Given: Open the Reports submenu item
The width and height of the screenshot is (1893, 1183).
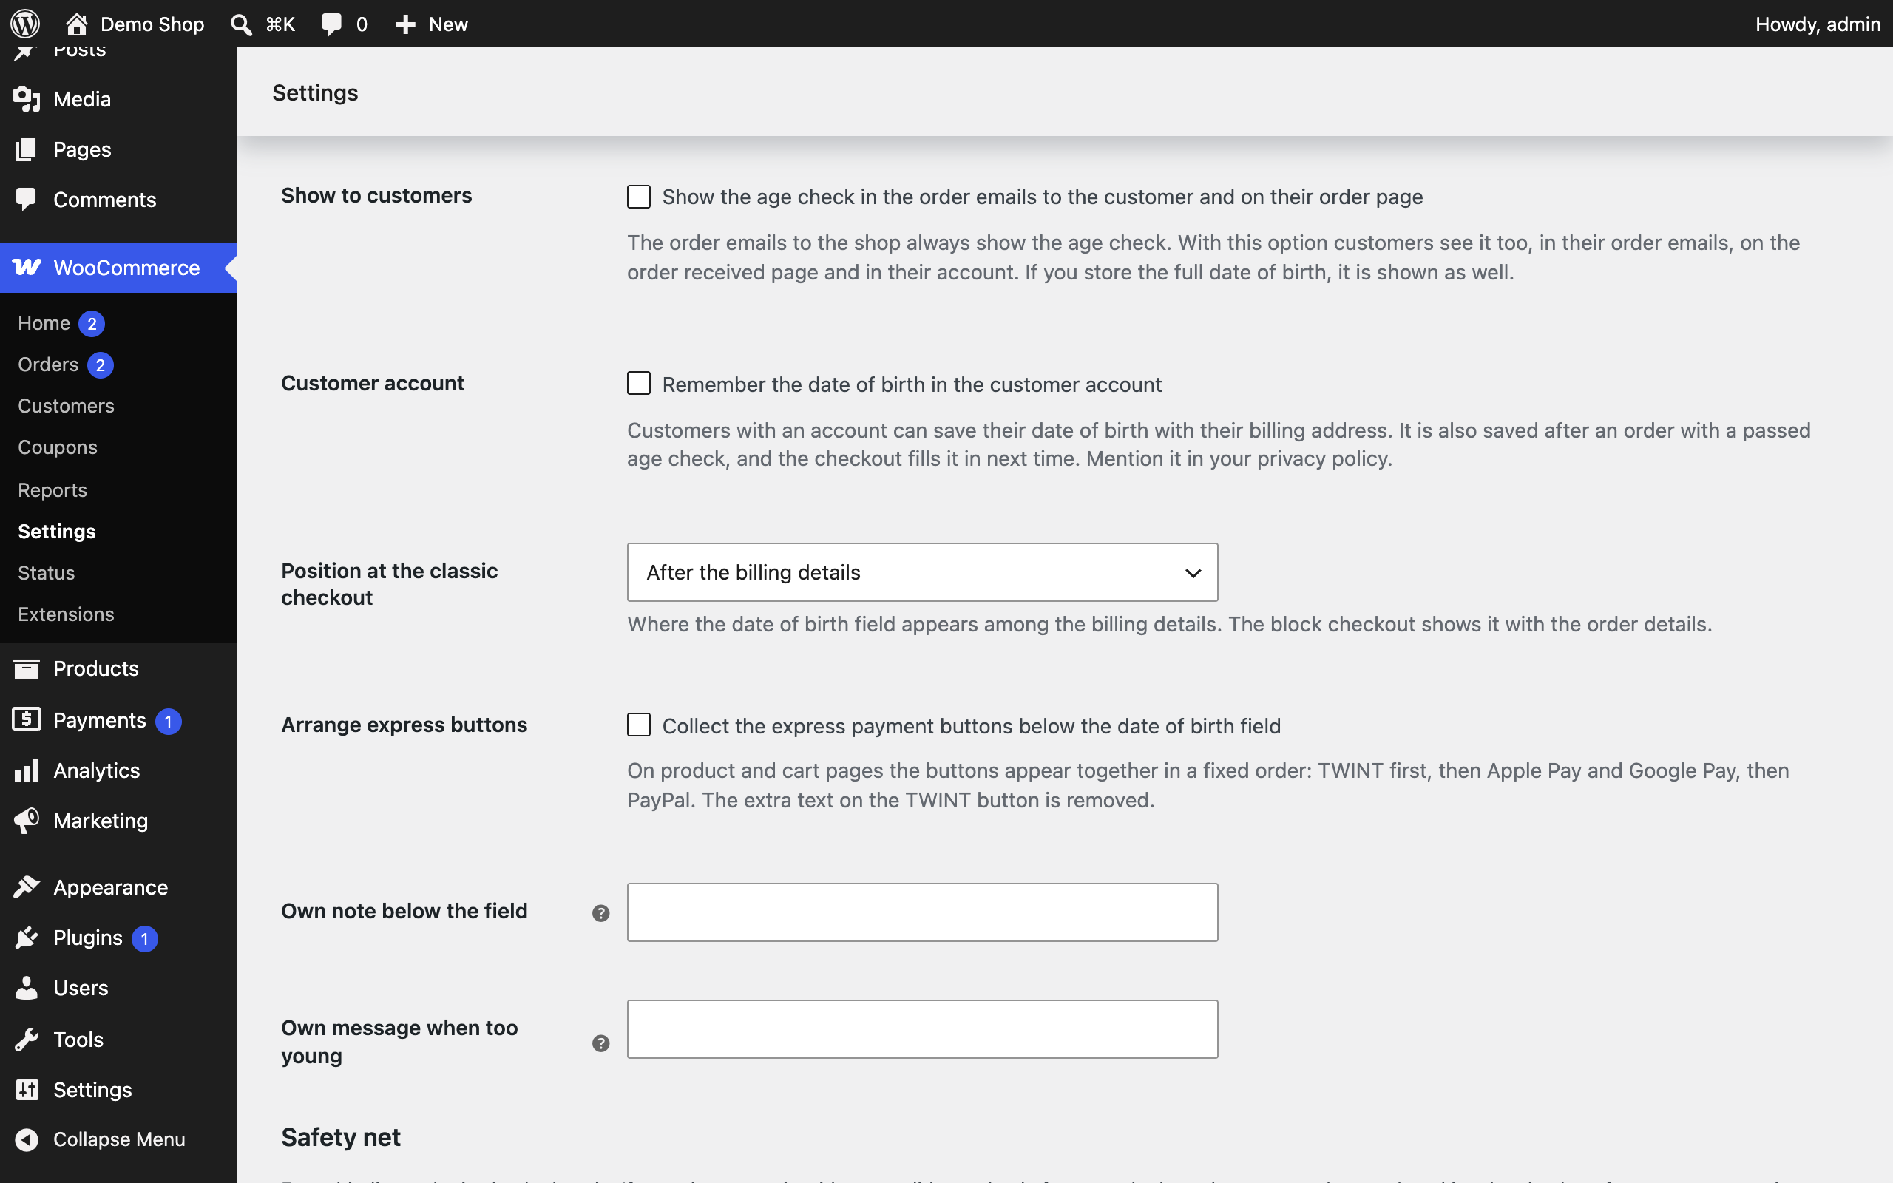Looking at the screenshot, I should click(x=53, y=489).
